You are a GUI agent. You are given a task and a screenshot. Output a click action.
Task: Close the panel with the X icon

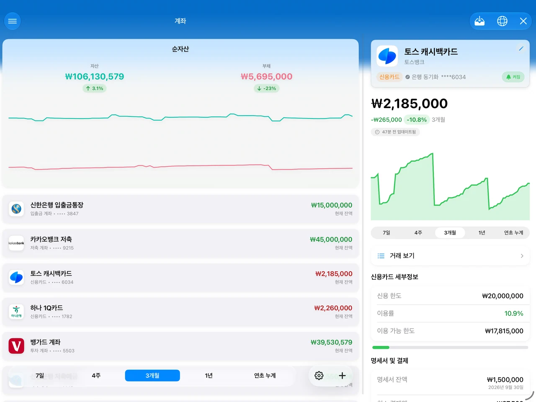[x=523, y=21]
